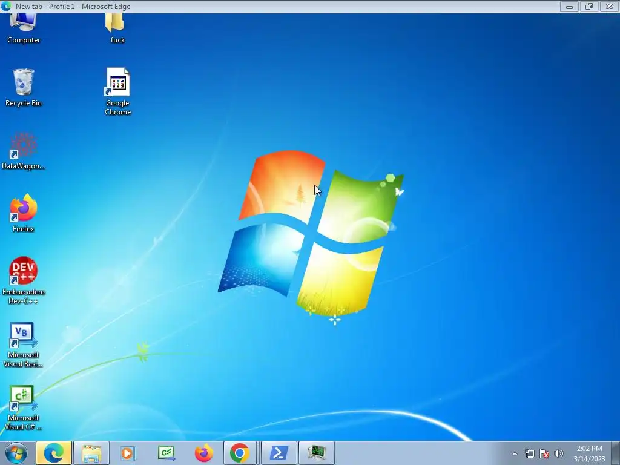Select the Microsoft Visual Basic desktop shortcut
The height and width of the screenshot is (465, 620).
click(x=24, y=345)
